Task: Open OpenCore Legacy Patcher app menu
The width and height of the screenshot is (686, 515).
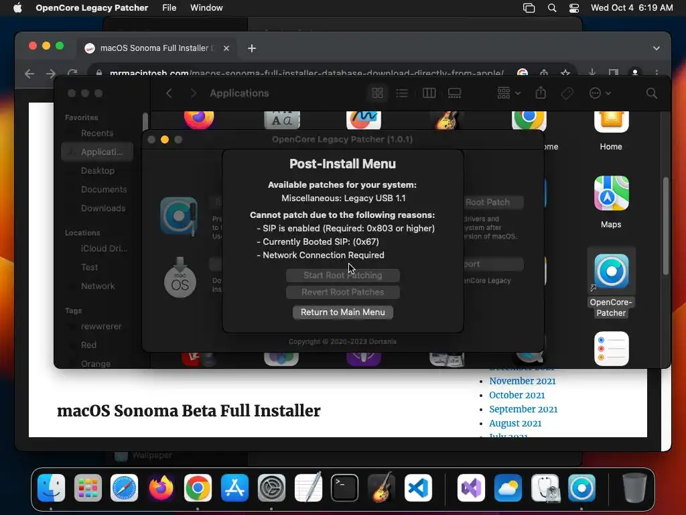Action: [92, 8]
